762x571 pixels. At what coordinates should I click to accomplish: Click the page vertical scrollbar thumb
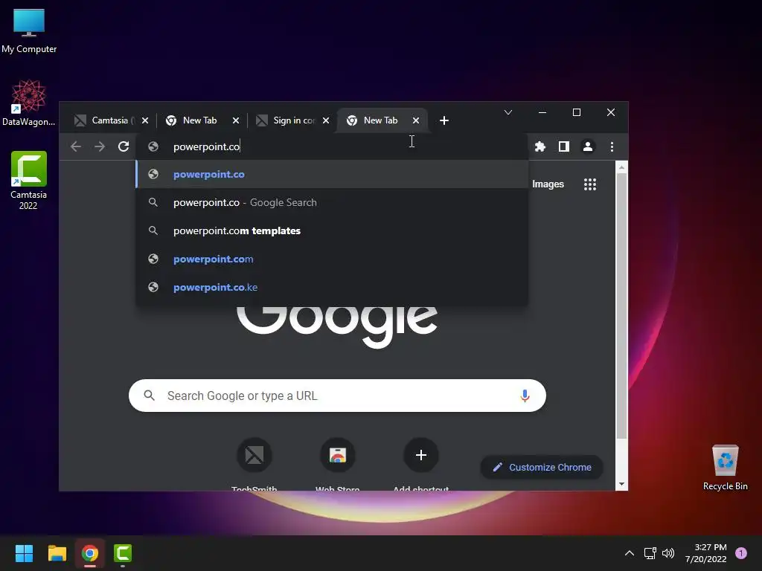[621, 306]
